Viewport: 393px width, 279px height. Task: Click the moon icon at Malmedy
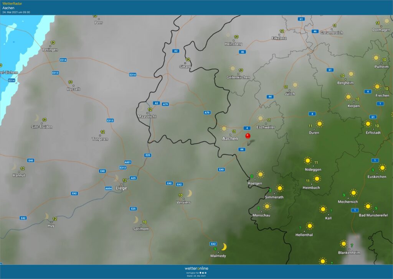pos(224,247)
